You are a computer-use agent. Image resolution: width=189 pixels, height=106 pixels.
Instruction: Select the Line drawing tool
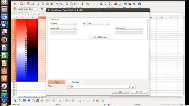click(x=20, y=100)
